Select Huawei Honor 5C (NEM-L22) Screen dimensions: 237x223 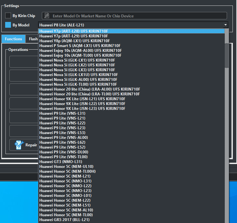(x=131, y=201)
